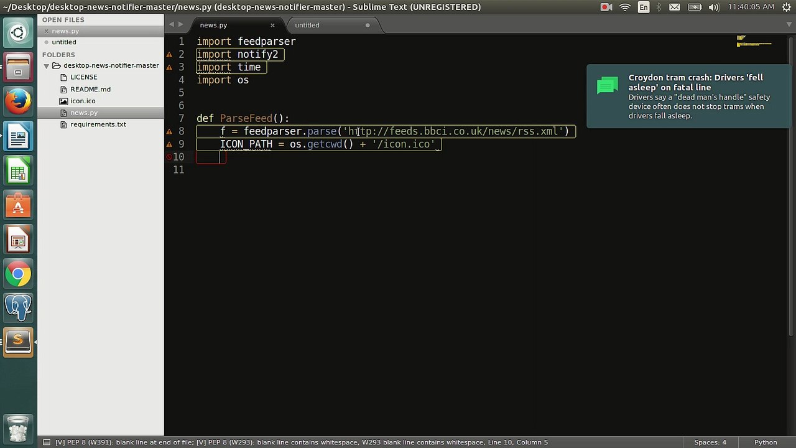Click the feedparser.parse URL string
The image size is (796, 448).
453,131
